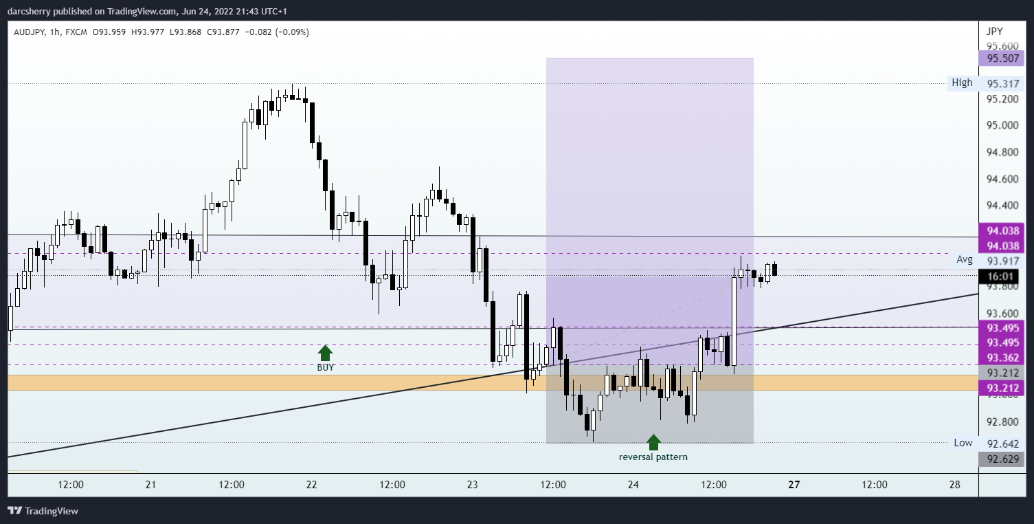Click the 93.917 average price label
Viewport: 1034px width, 524px height.
pos(1002,261)
